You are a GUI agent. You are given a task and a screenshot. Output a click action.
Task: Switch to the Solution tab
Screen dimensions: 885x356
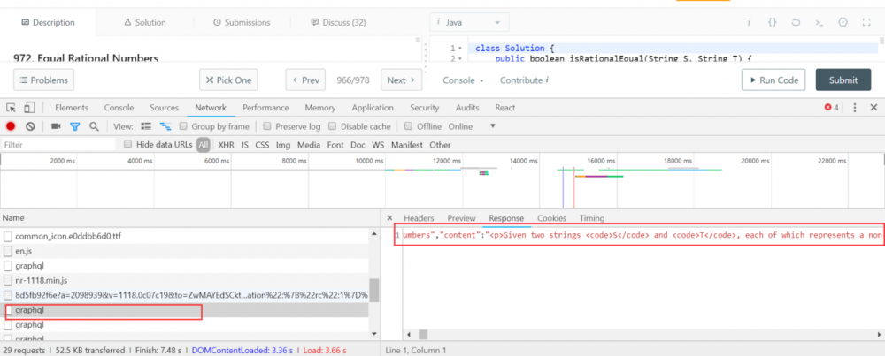(145, 23)
